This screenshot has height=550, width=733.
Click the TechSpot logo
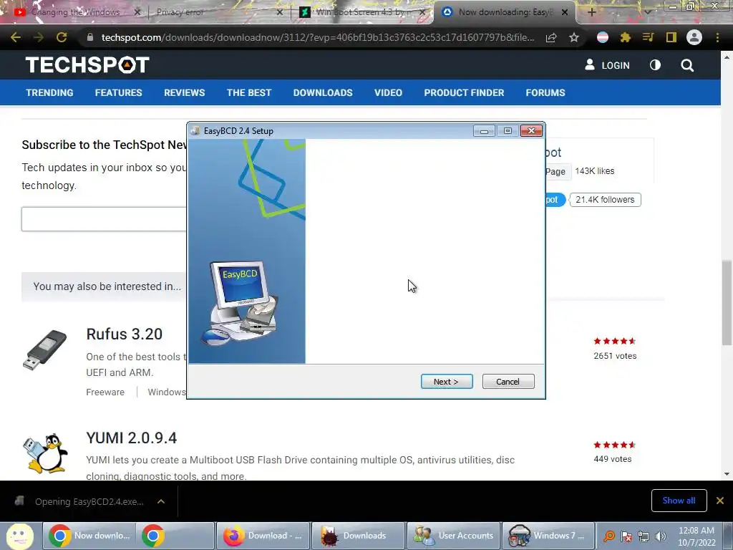[x=87, y=65]
